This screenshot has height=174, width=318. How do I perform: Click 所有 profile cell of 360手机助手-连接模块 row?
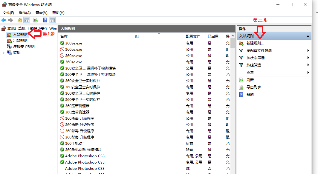coord(189,150)
